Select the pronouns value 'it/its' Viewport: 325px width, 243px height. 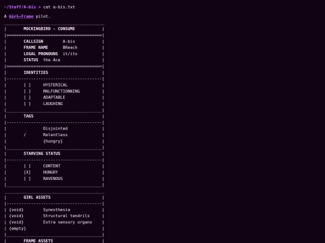[70, 54]
